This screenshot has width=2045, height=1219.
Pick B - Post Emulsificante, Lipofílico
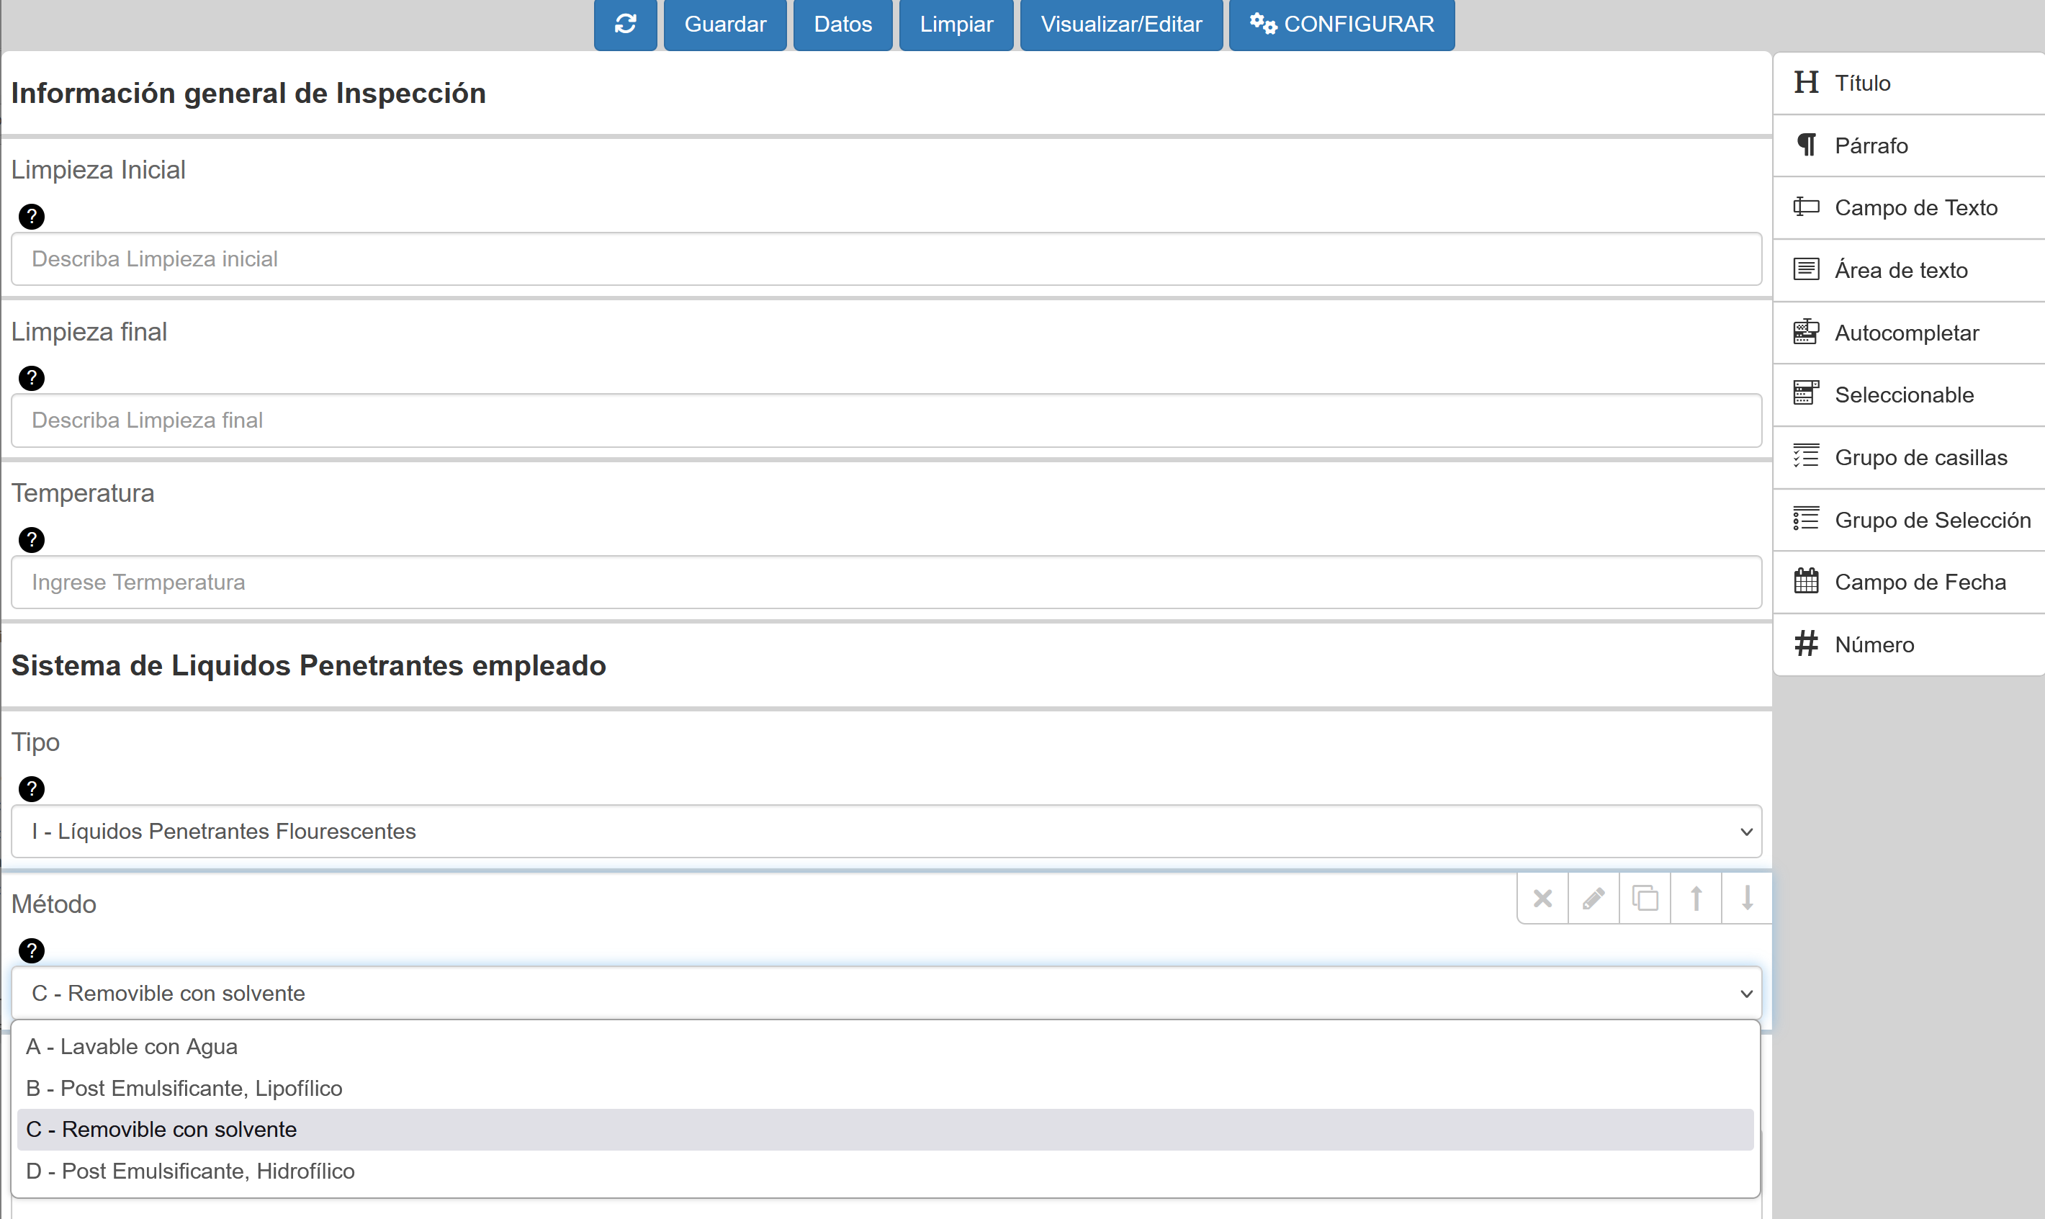pos(184,1089)
